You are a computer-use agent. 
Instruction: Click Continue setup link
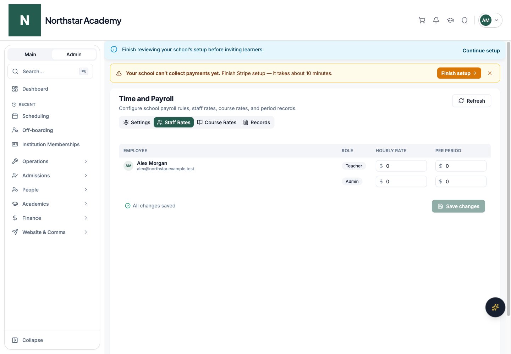[481, 51]
